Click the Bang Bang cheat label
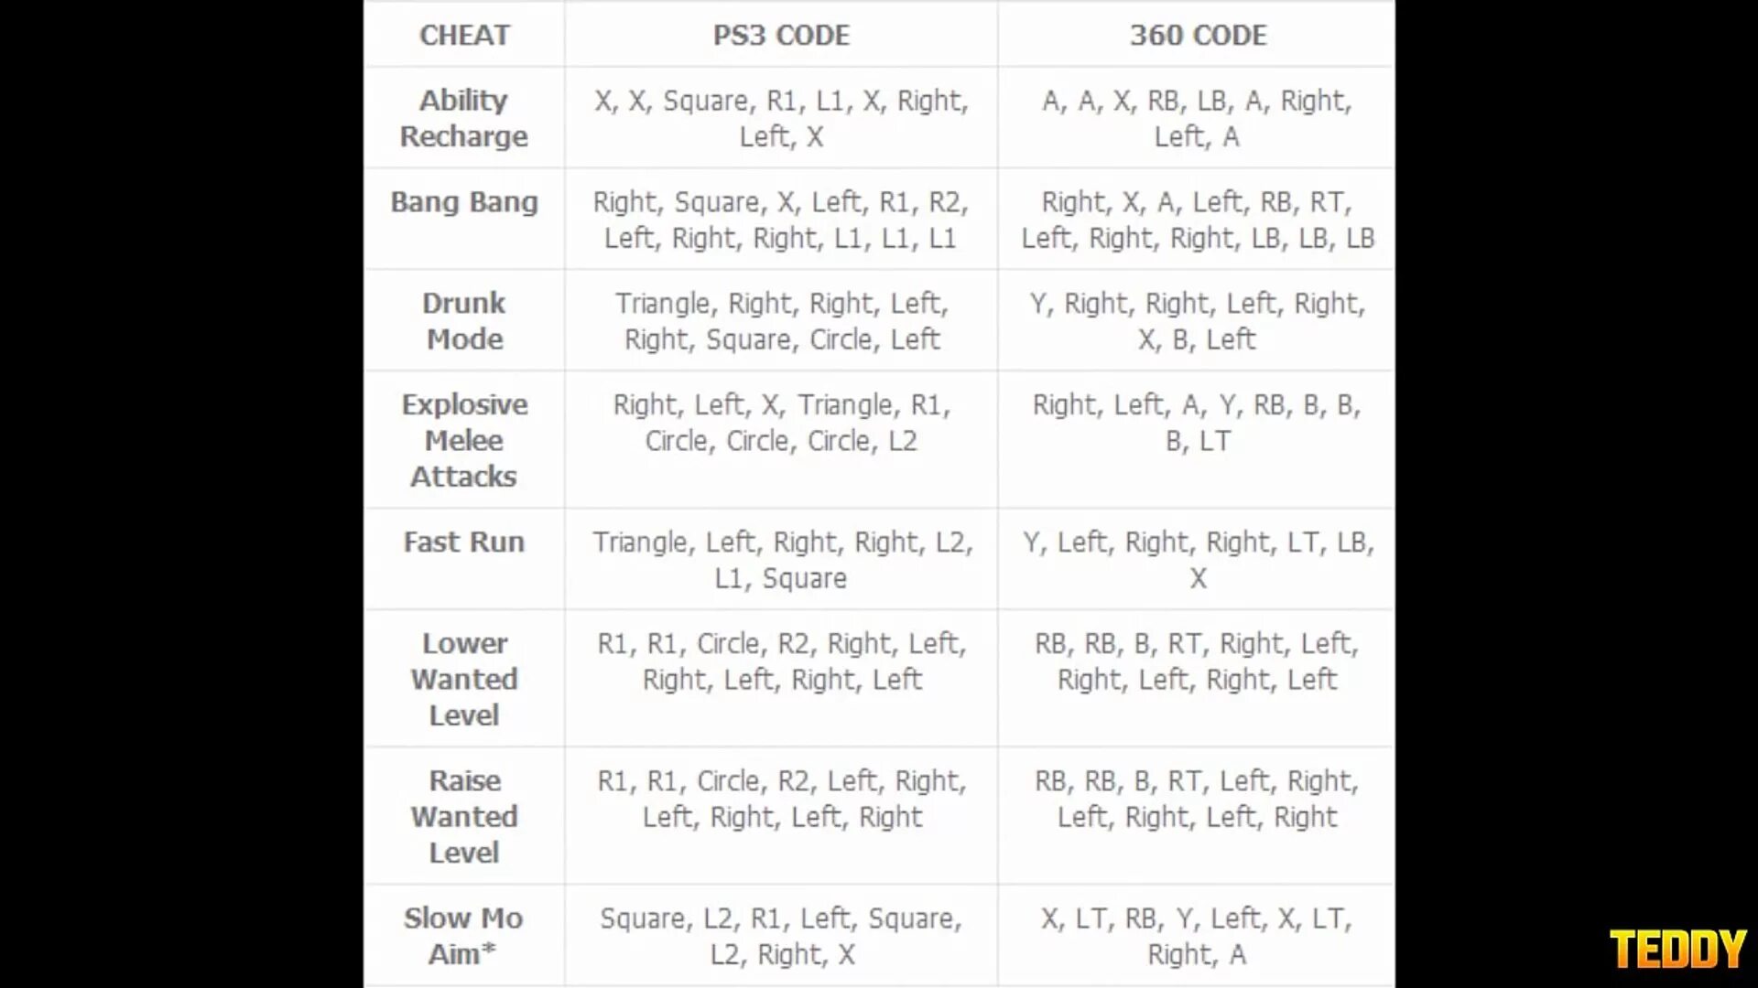Image resolution: width=1758 pixels, height=988 pixels. click(463, 201)
